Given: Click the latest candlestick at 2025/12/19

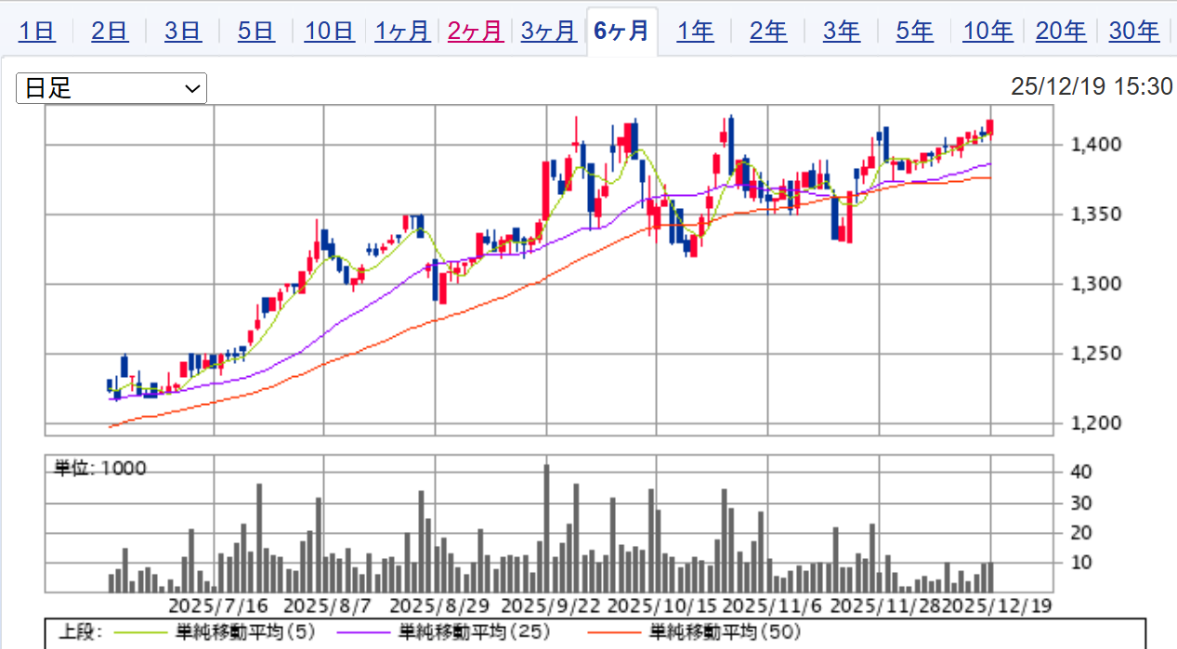Looking at the screenshot, I should tap(991, 129).
